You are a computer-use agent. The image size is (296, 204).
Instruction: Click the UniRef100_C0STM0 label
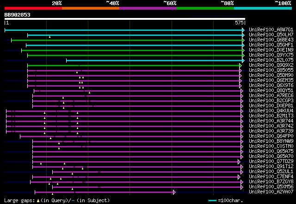click(271, 146)
